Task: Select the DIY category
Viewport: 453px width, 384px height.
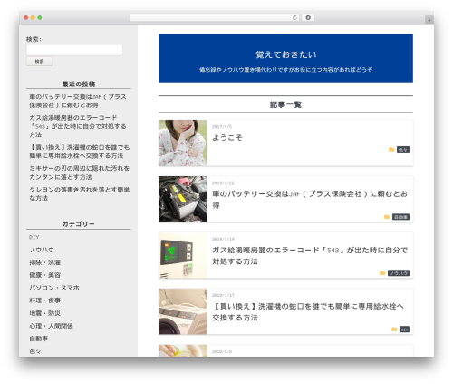Action: [34, 237]
